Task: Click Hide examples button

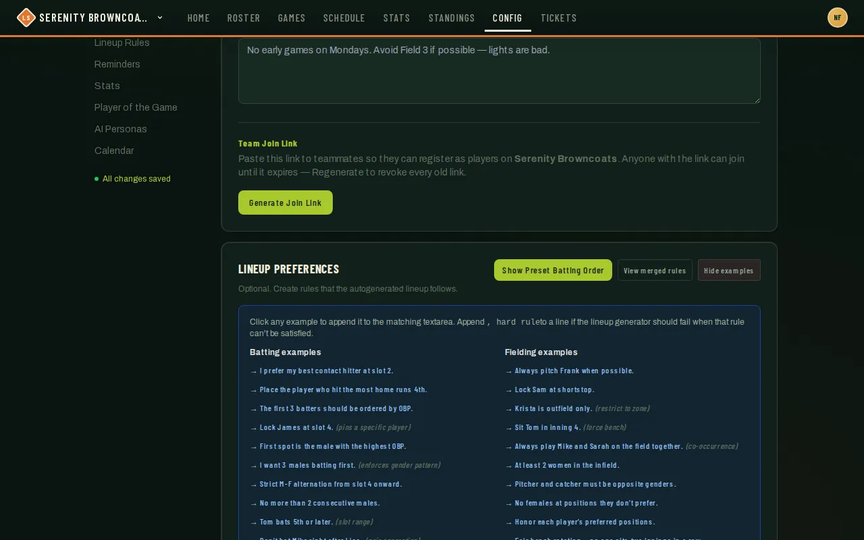Action: click(x=729, y=270)
